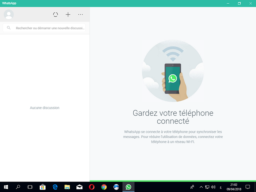Select WhatsApp icon on taskbar
256x192 pixels.
pyautogui.click(x=128, y=187)
